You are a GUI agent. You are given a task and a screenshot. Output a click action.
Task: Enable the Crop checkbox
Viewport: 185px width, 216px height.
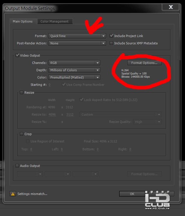coord(22,134)
